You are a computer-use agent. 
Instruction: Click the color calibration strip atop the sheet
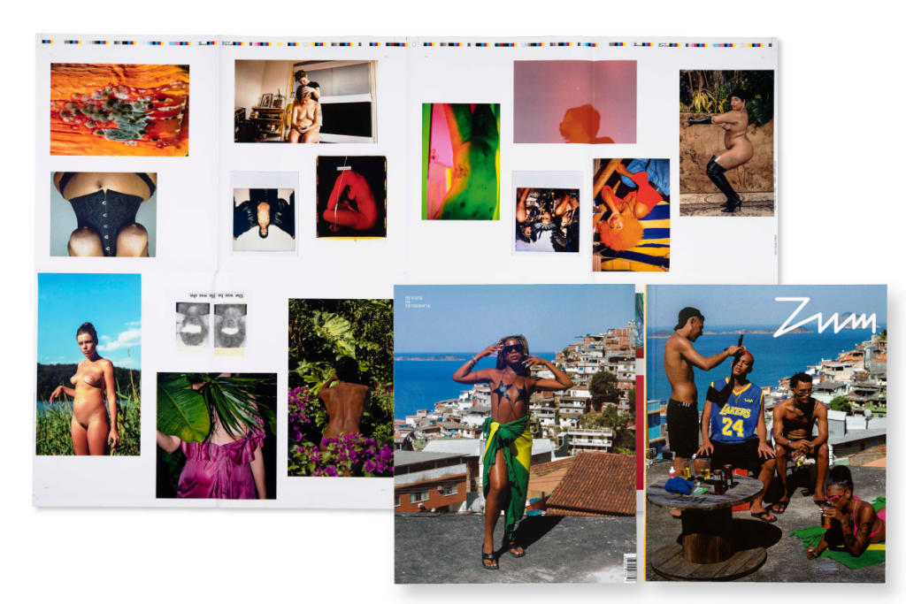(x=407, y=43)
